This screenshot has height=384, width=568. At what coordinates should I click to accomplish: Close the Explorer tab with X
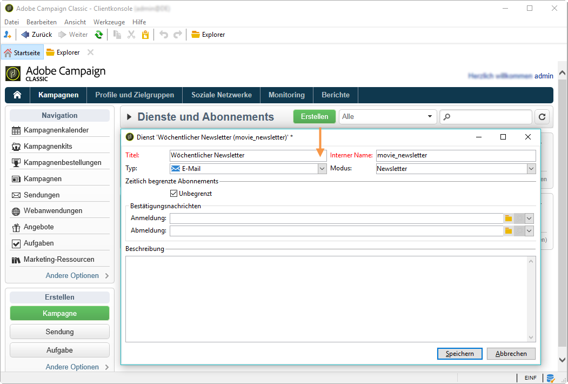[x=91, y=52]
